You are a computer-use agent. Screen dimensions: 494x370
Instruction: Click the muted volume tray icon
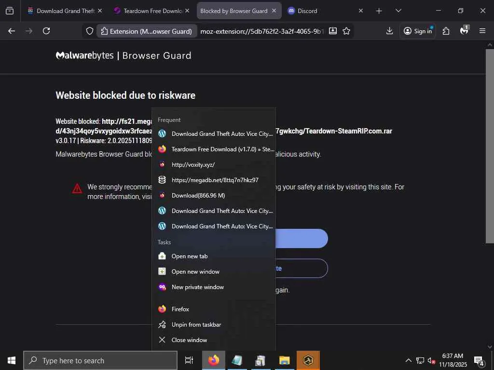click(x=431, y=360)
